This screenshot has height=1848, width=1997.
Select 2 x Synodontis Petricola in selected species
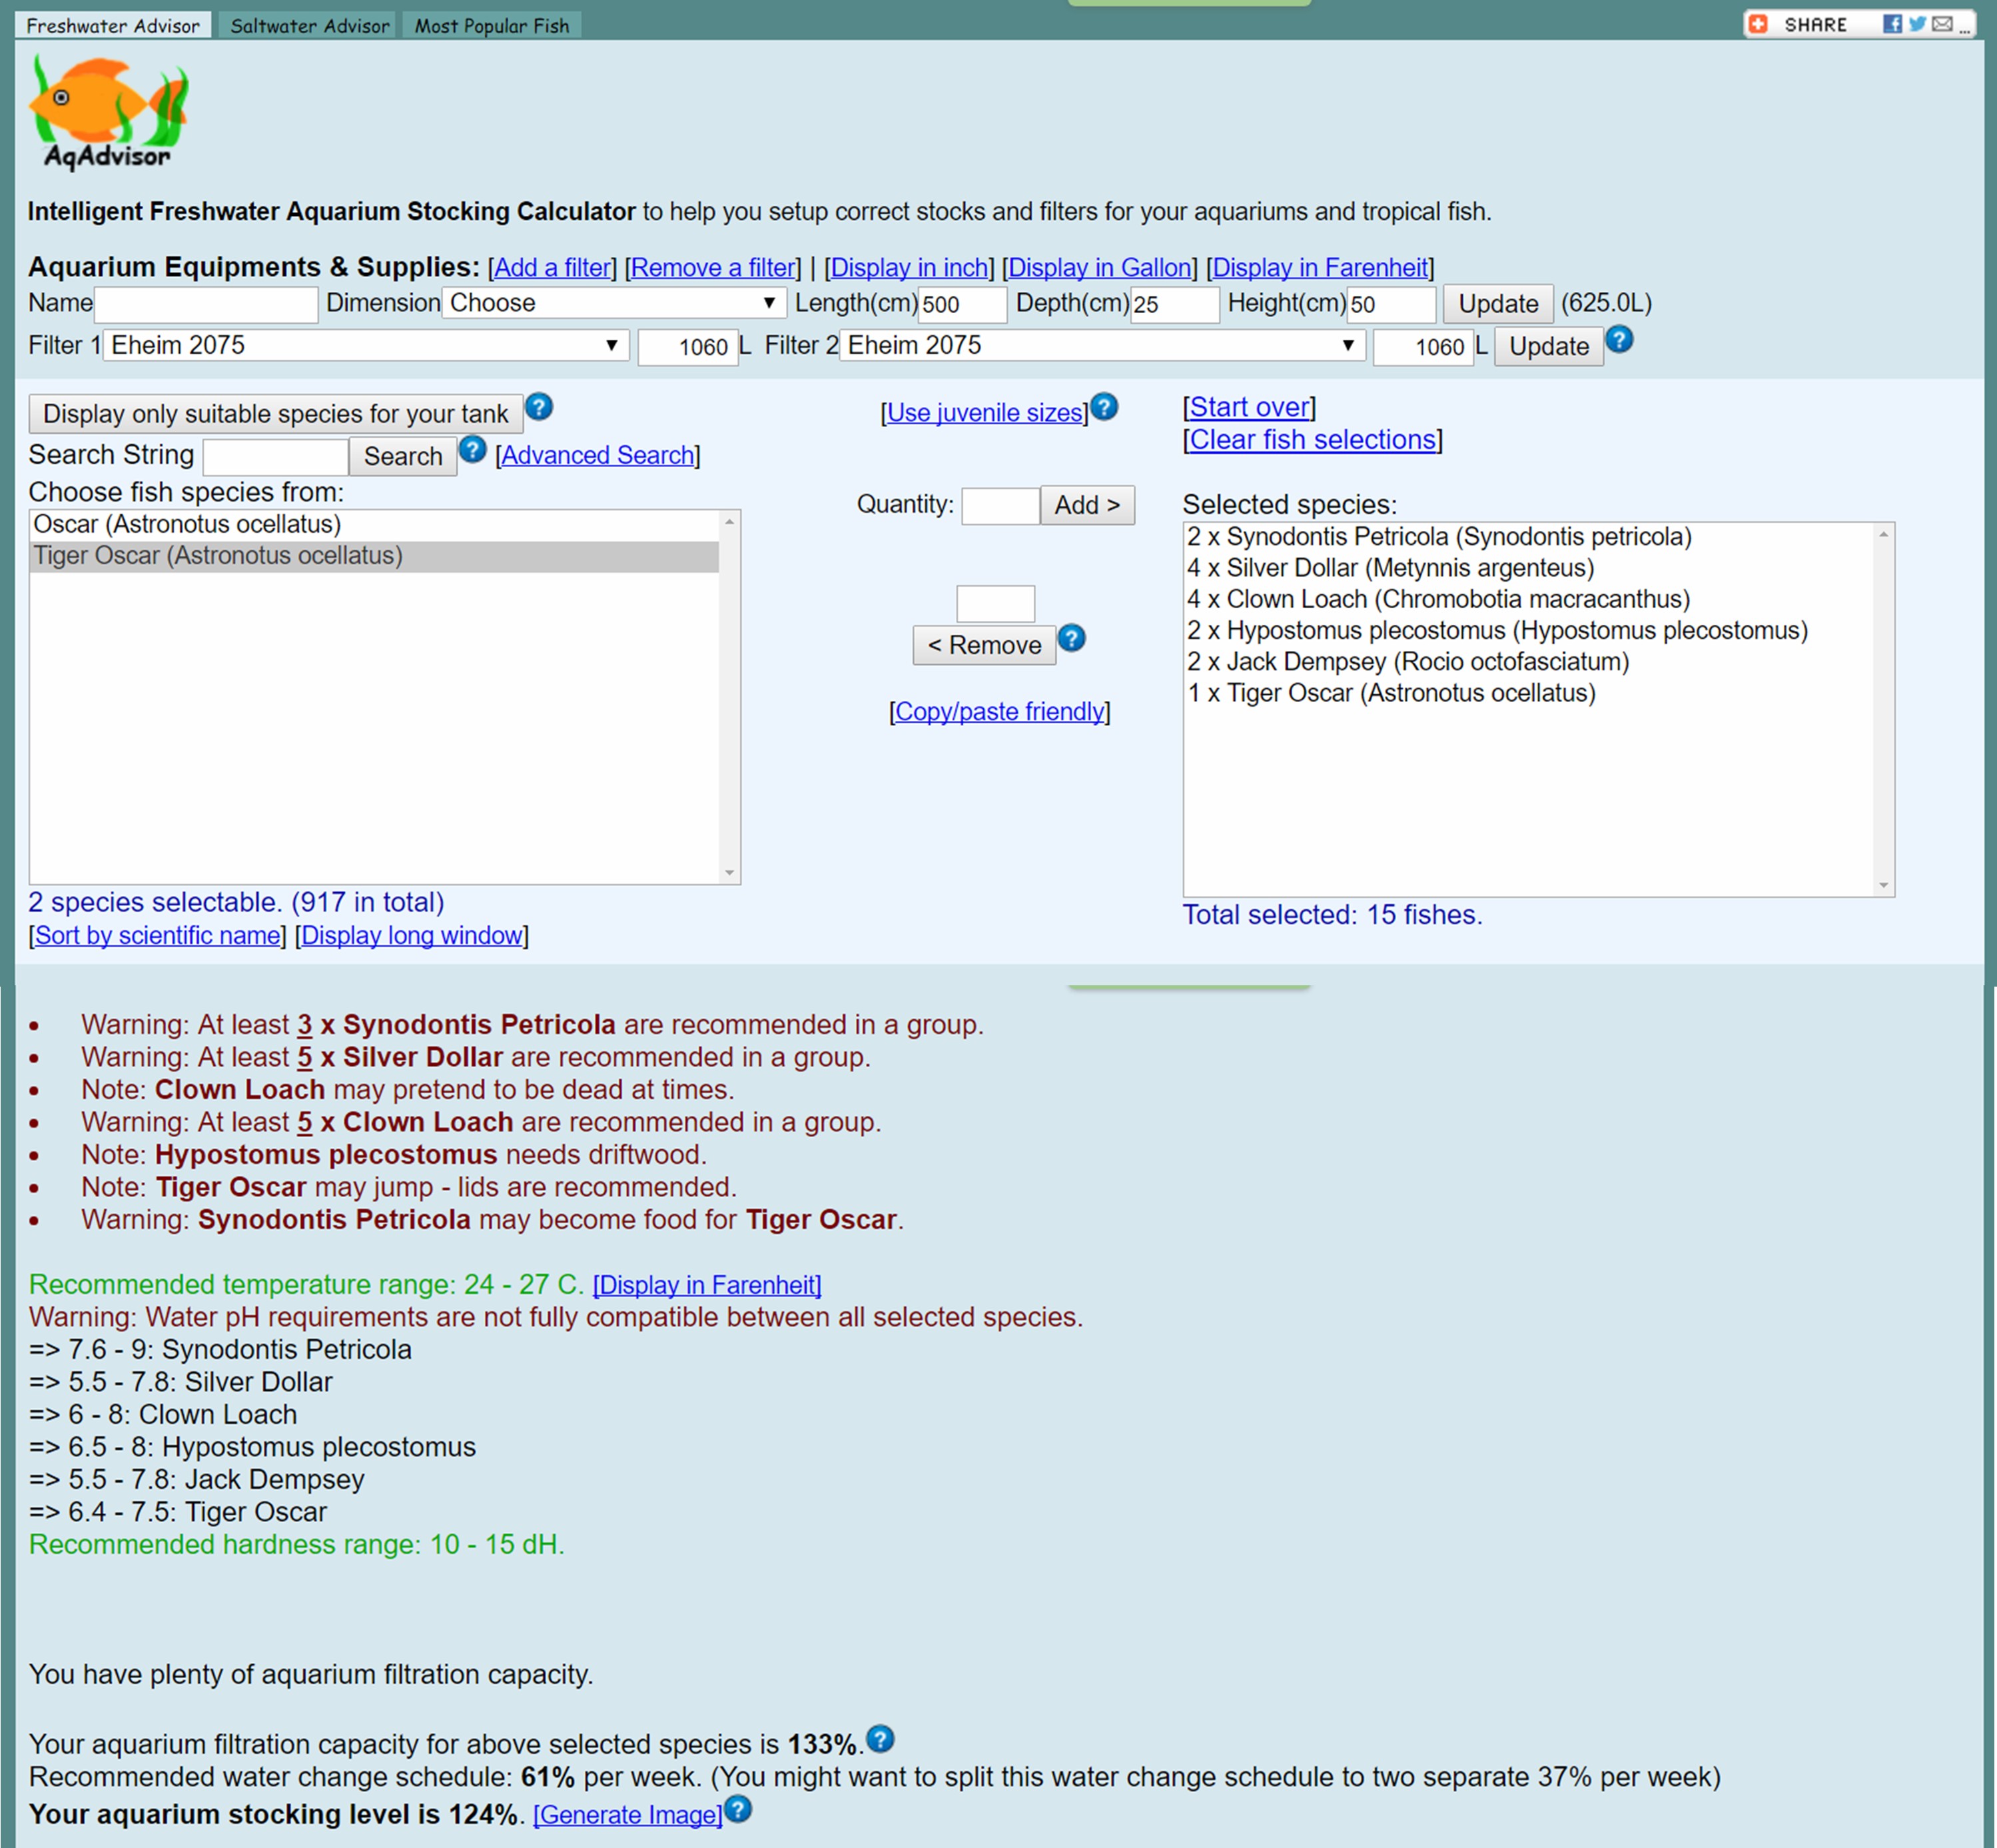1529,537
